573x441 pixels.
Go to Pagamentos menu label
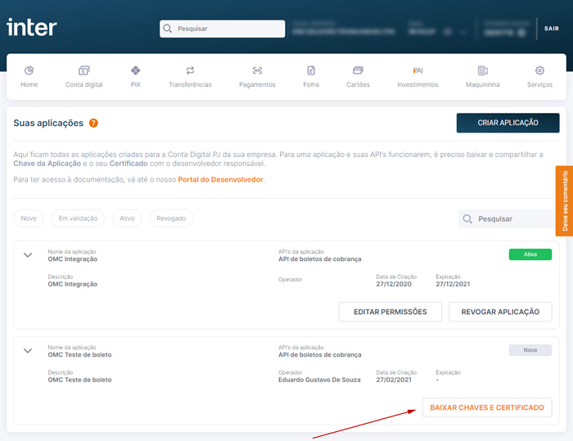[x=257, y=85]
